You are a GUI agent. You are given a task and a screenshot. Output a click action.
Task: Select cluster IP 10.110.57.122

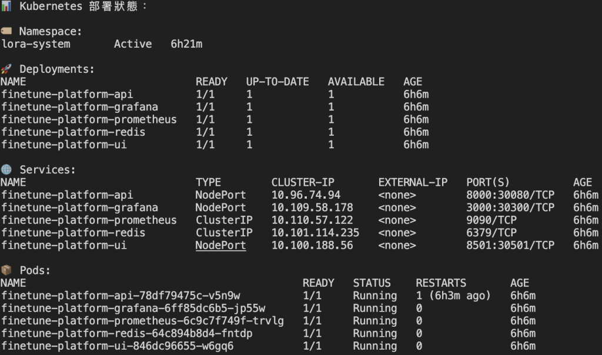(312, 220)
